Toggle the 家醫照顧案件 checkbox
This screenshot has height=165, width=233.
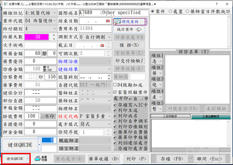pos(115,92)
